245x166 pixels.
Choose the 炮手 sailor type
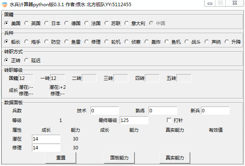27,42
